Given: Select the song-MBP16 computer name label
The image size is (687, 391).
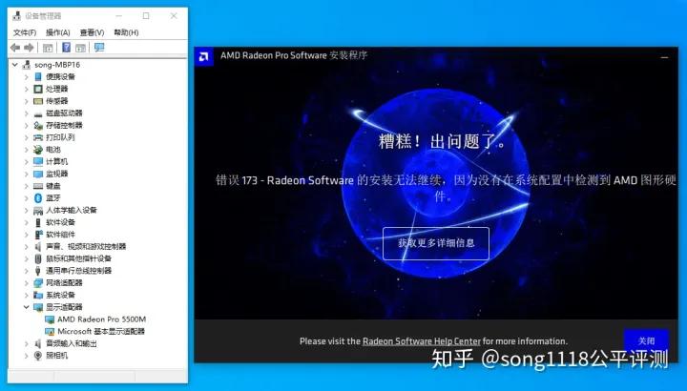Looking at the screenshot, I should coord(57,64).
